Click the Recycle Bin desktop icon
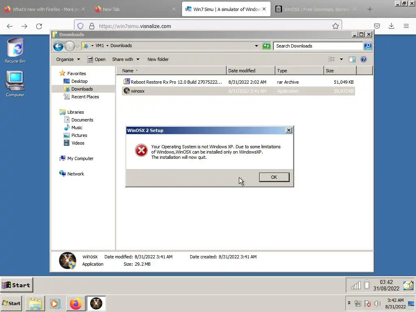The height and width of the screenshot is (312, 416). (15, 51)
